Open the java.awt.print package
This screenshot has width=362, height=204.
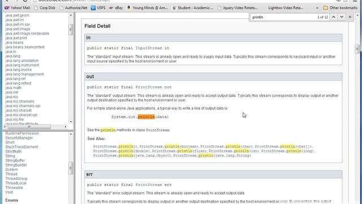tap(16, 38)
